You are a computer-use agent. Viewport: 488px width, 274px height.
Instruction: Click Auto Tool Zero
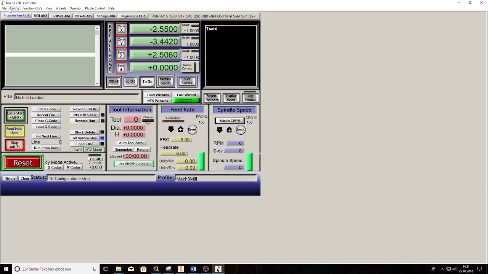pyautogui.click(x=131, y=143)
